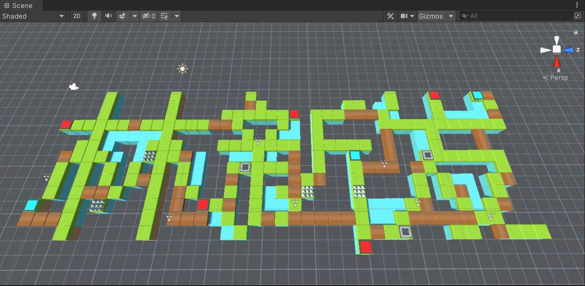Open the grid settings dropdown arrow
585x286 pixels.
coord(177,16)
